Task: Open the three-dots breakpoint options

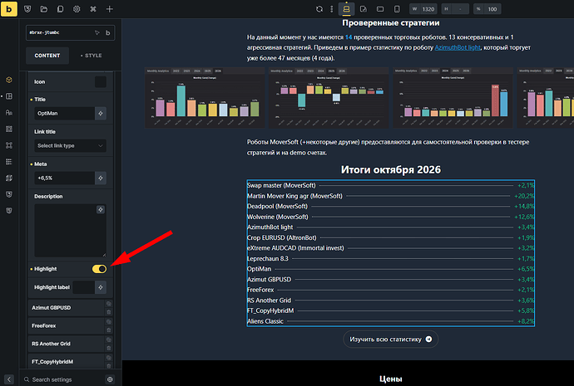Action: pyautogui.click(x=332, y=9)
